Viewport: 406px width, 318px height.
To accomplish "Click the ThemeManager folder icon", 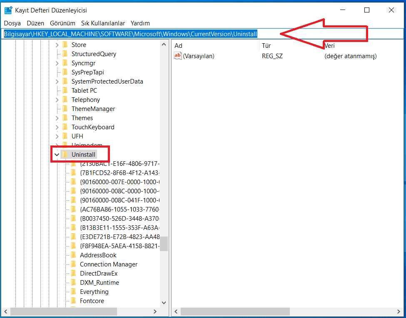I will [65, 109].
